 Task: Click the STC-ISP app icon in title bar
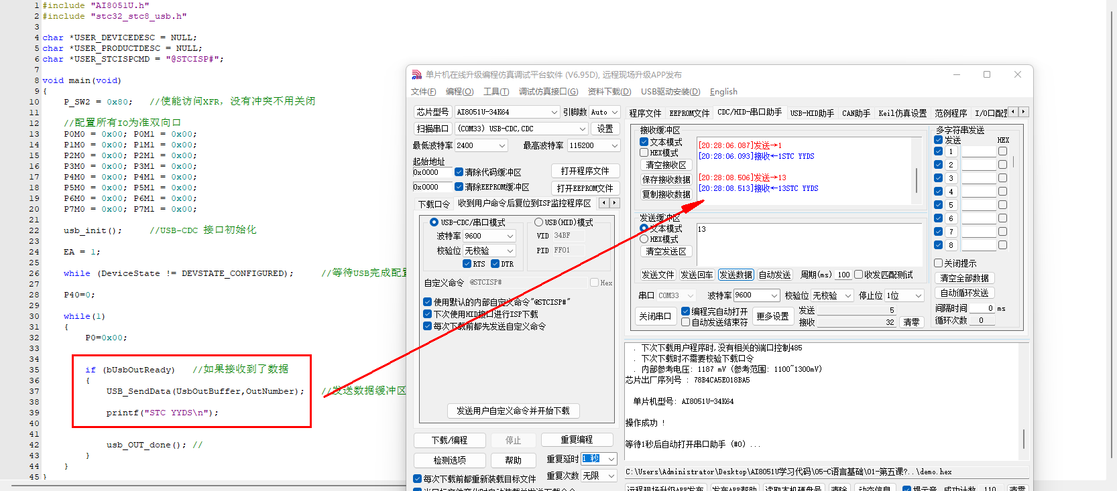[x=416, y=74]
